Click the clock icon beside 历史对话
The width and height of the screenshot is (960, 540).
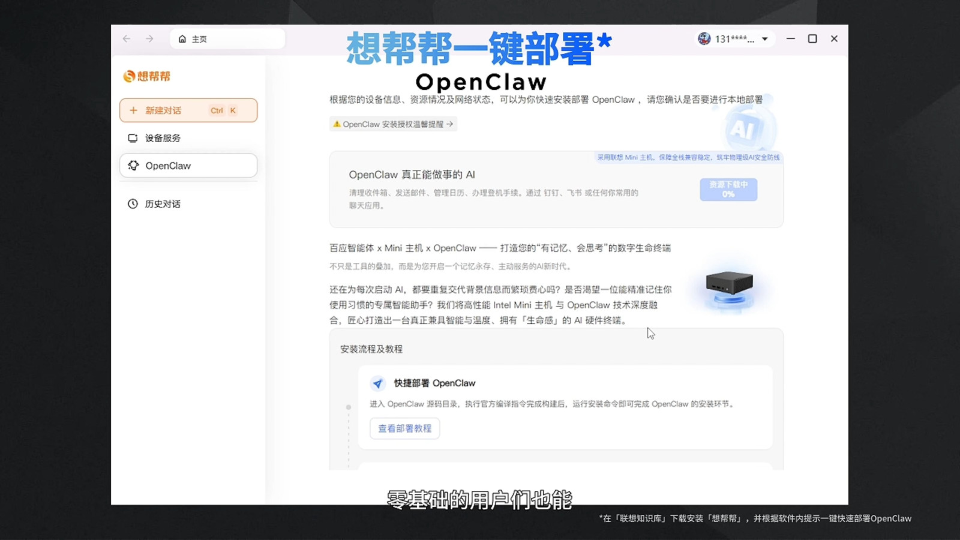coord(133,204)
